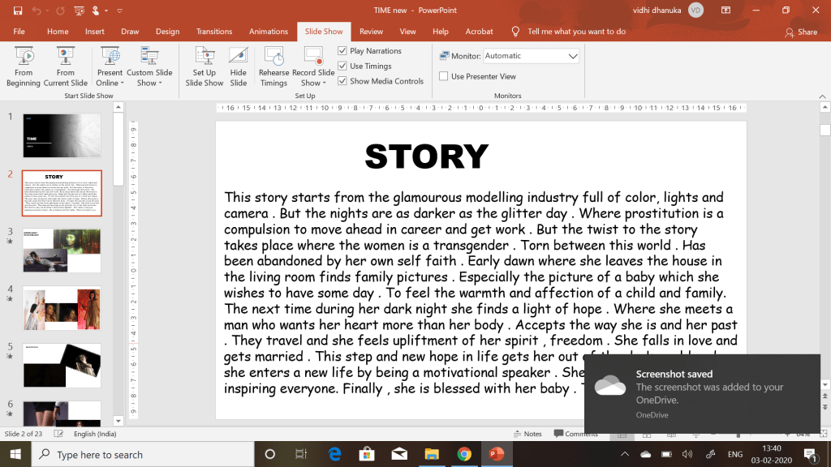Click the Share button
Screen dimensions: 831x467
point(801,32)
